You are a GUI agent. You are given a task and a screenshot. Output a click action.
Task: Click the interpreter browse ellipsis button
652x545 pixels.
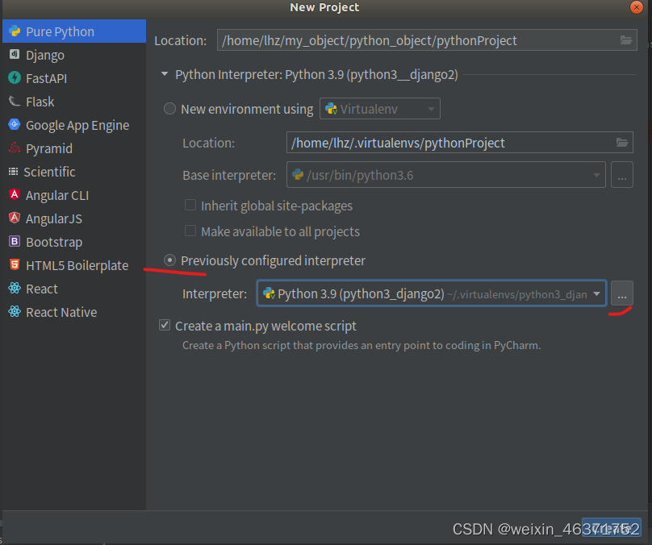pyautogui.click(x=621, y=294)
